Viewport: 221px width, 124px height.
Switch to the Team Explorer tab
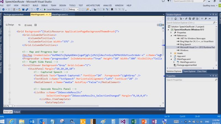click(x=189, y=71)
